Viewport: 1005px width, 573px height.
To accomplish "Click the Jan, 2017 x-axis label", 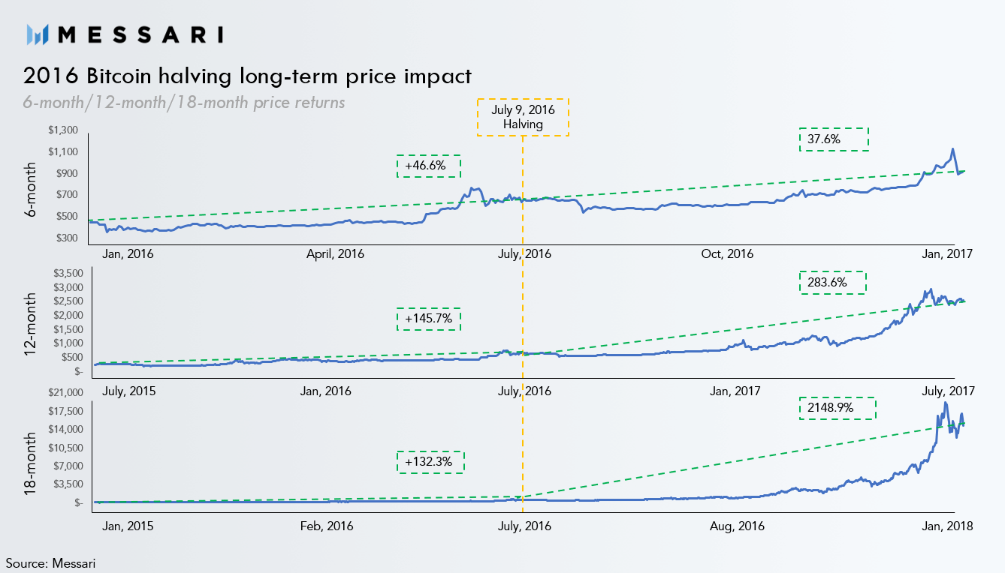I will click(x=947, y=253).
